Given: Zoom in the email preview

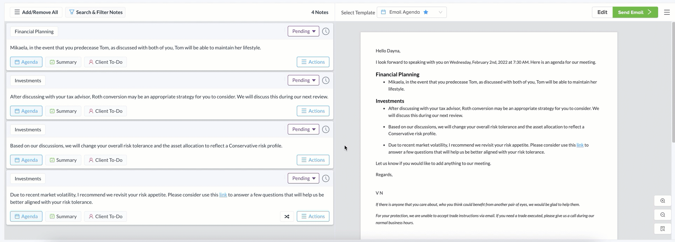Looking at the screenshot, I should [663, 201].
